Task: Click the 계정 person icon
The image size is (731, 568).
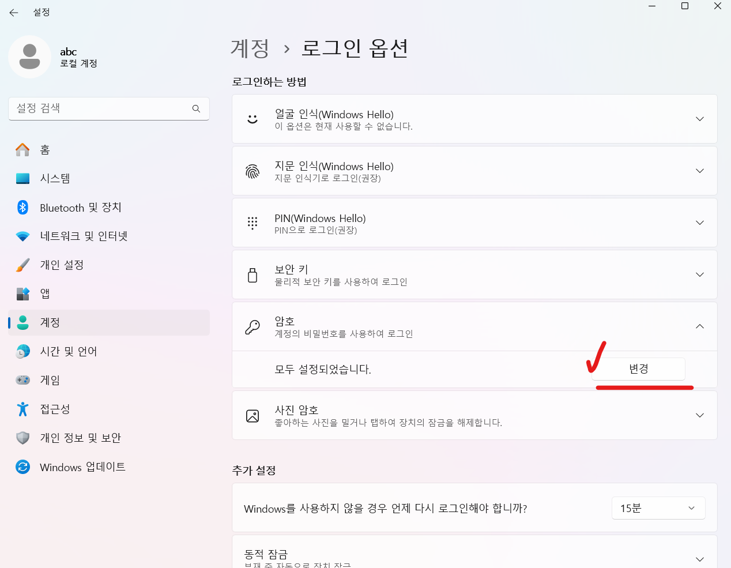Action: (22, 323)
